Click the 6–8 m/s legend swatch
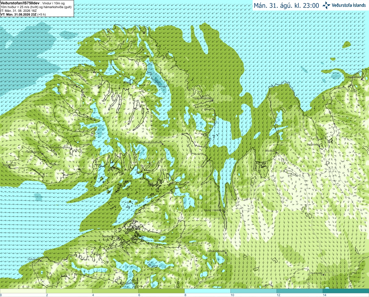The height and width of the screenshot is (297, 369). [x=161, y=291]
